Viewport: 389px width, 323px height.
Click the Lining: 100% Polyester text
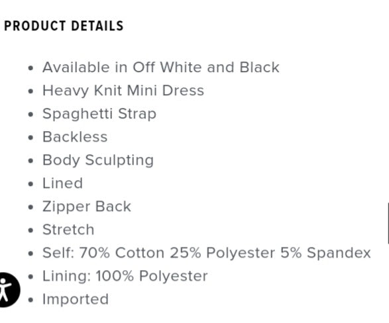coord(125,276)
